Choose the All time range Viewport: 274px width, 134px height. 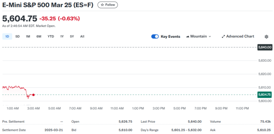(82, 36)
